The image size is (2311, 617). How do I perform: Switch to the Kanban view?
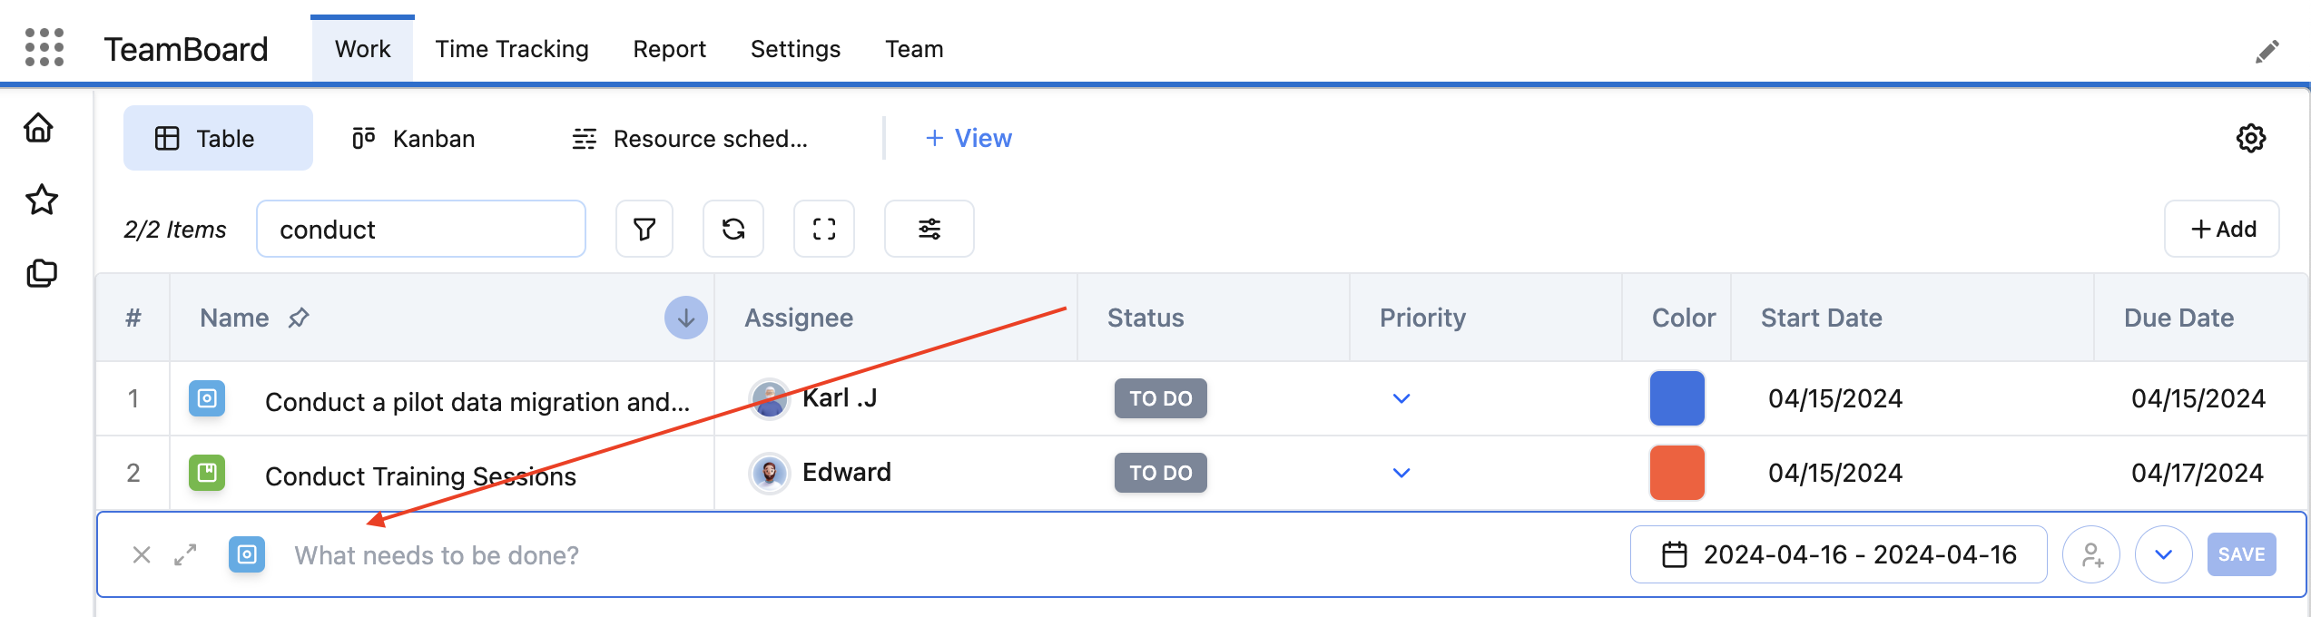coord(414,139)
